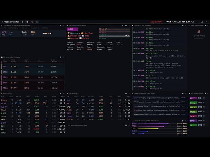Select the pencil edit icon in top toolbar
210x157 pixels.
tap(32, 22)
